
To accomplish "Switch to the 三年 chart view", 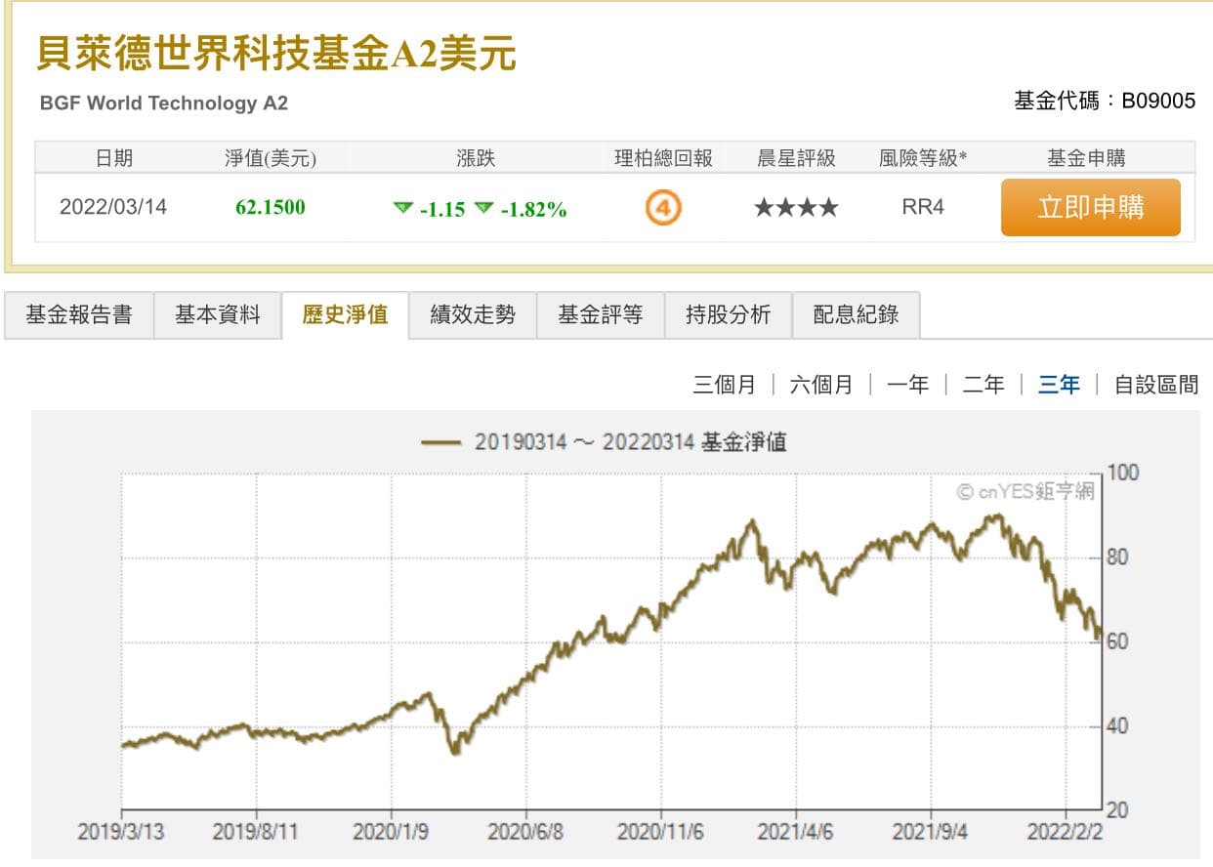I will pos(1058,385).
